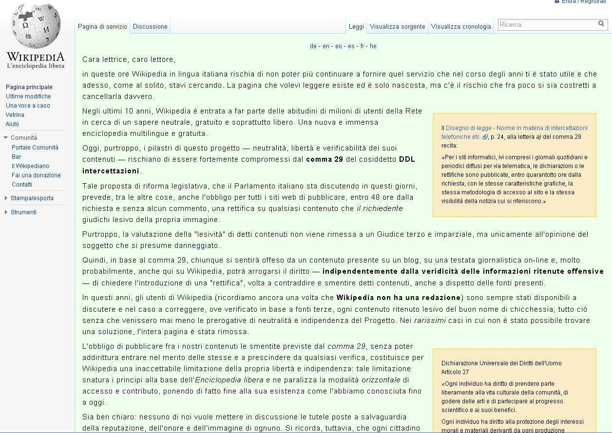The height and width of the screenshot is (433, 612).
Task: Open Ultime modifiche link
Action: tap(28, 96)
